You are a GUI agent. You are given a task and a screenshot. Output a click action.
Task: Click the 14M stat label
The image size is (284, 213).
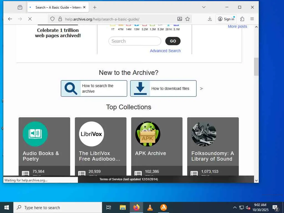(x=129, y=29)
